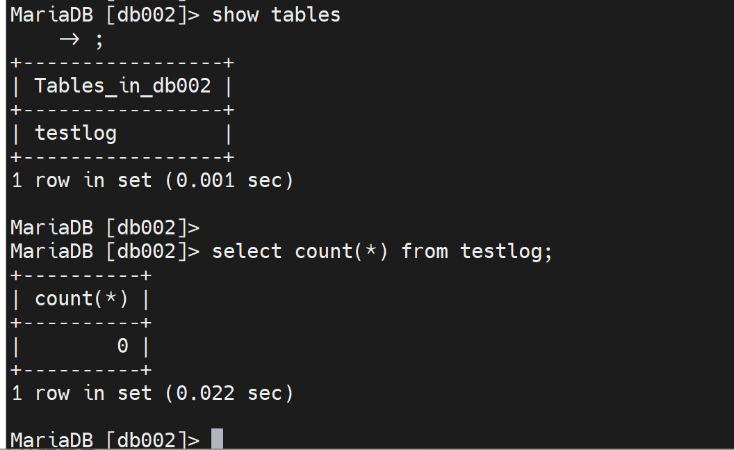734x450 pixels.
Task: Click the "show tables" command text
Action: coord(276,15)
